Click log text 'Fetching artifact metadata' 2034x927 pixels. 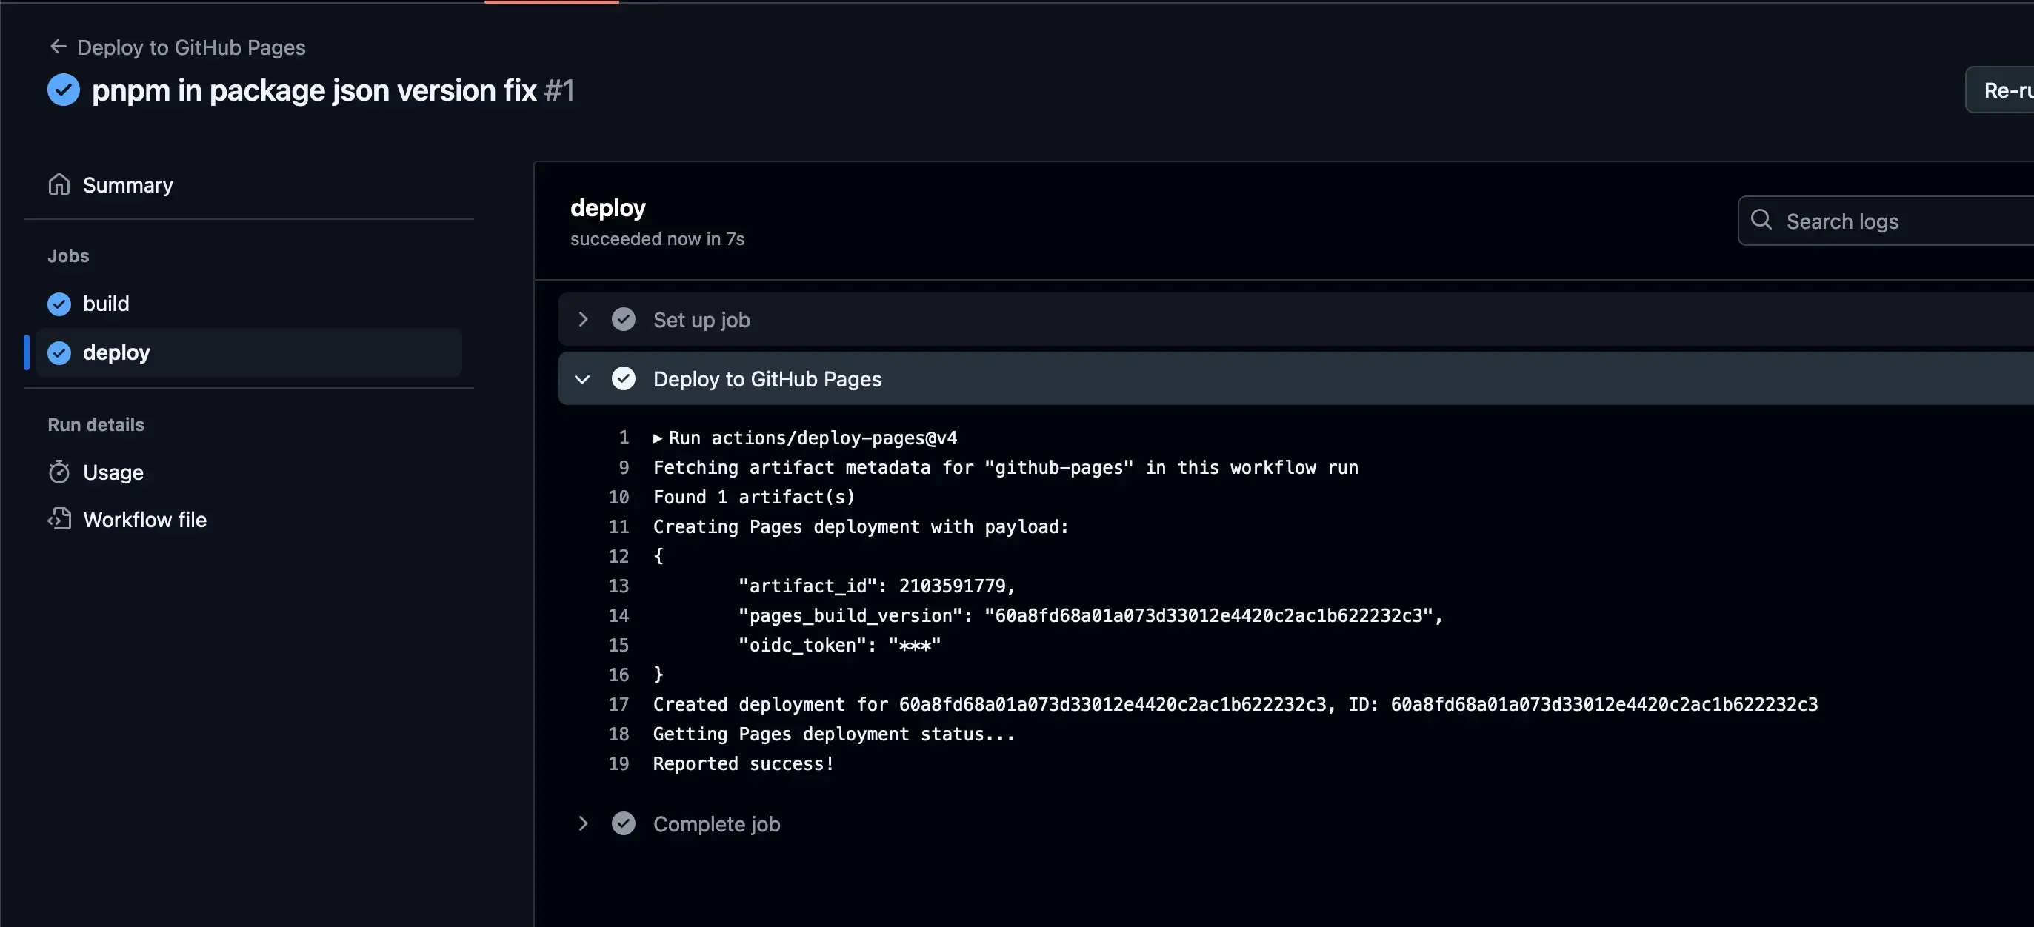coord(792,467)
